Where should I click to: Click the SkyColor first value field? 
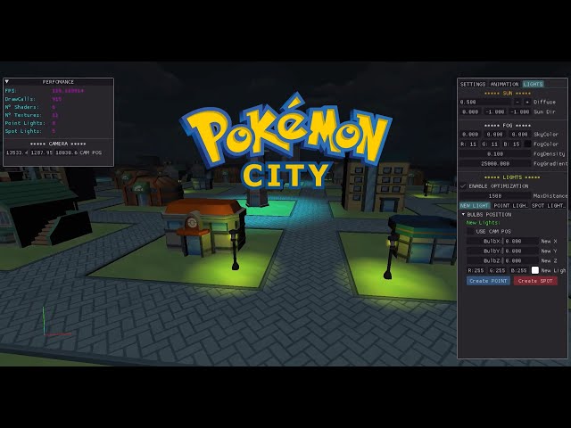coord(470,135)
